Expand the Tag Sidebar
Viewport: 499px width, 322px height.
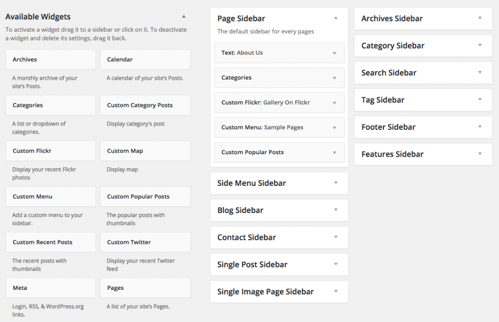(480, 100)
